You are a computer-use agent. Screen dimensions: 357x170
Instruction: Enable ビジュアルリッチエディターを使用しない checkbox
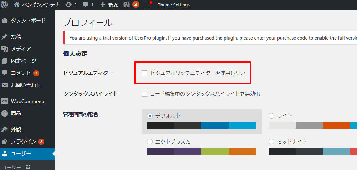tap(144, 73)
